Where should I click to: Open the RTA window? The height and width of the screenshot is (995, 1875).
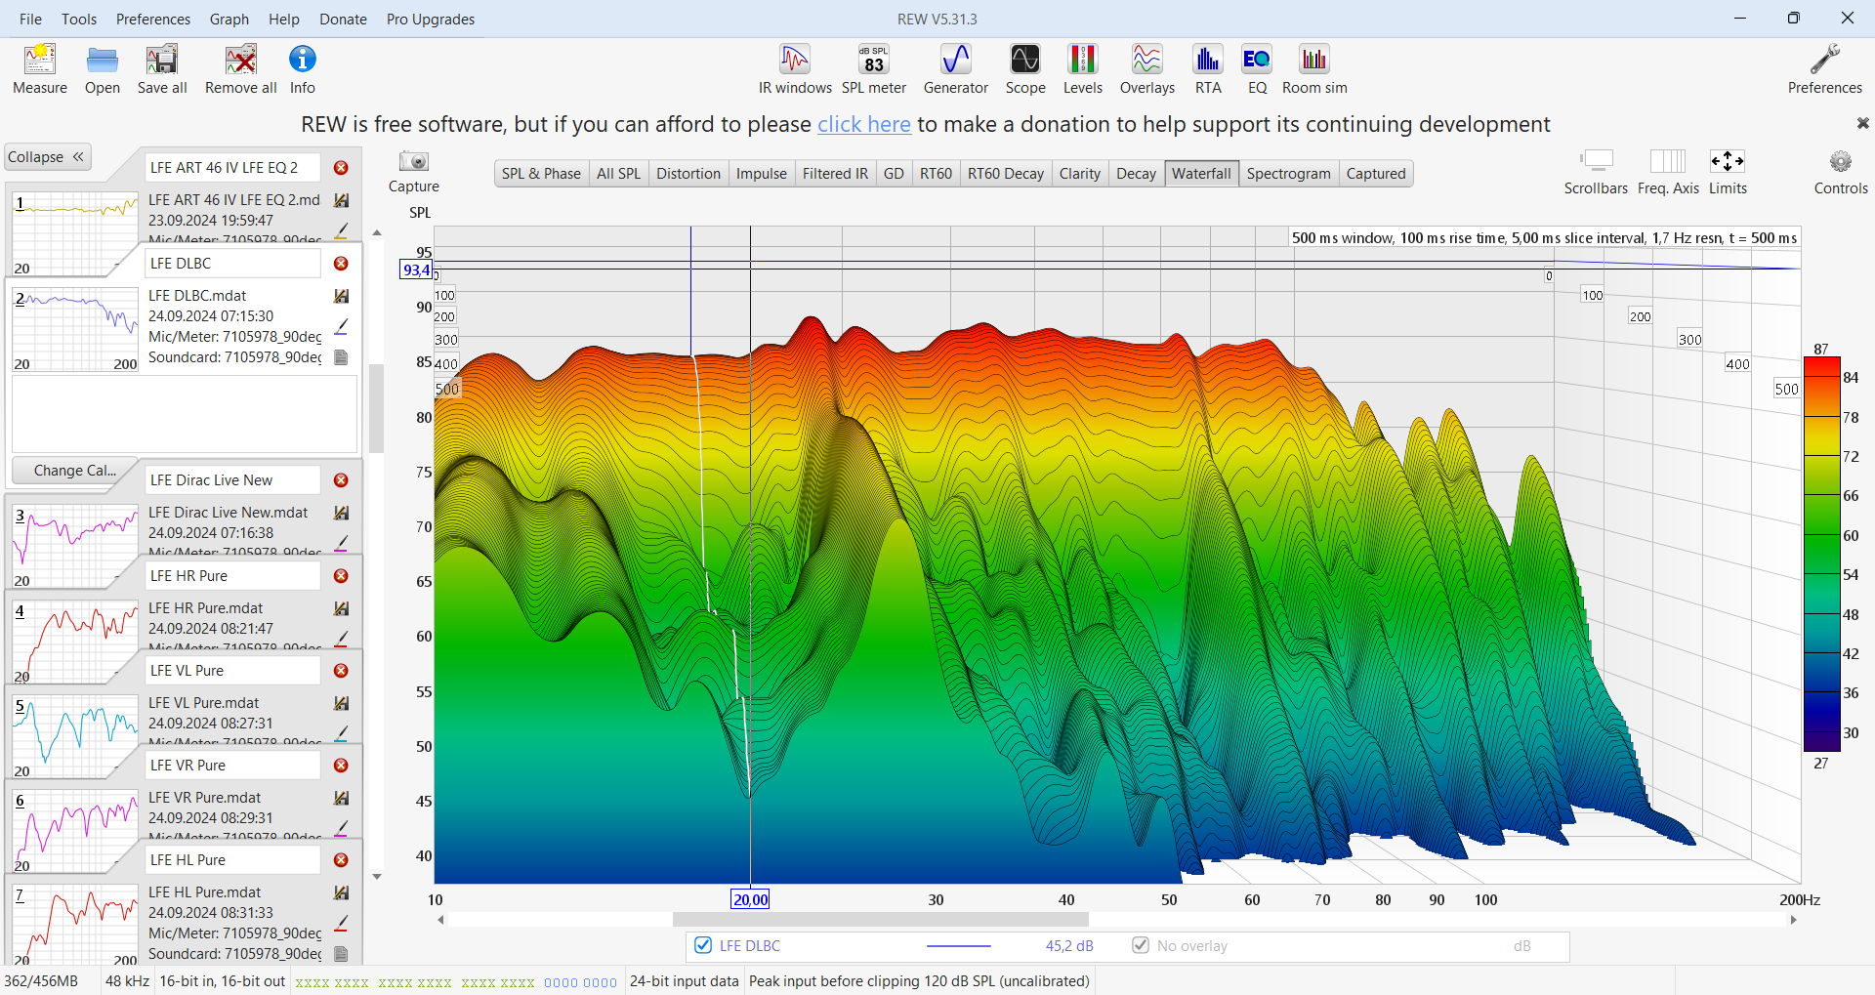click(x=1208, y=69)
